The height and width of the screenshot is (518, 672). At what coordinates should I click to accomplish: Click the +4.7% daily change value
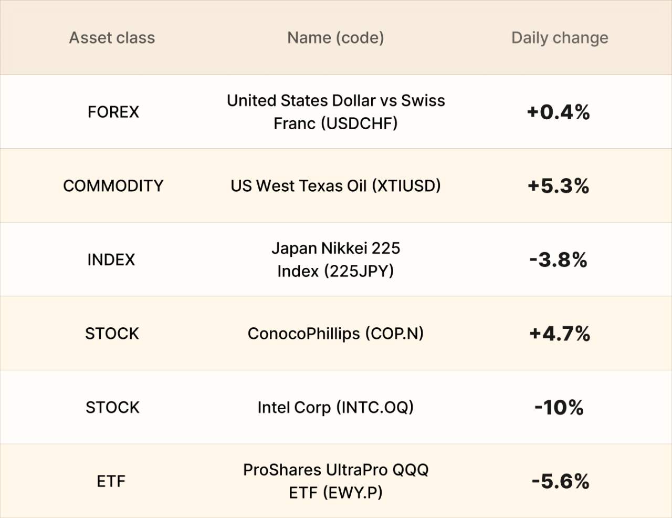(560, 334)
